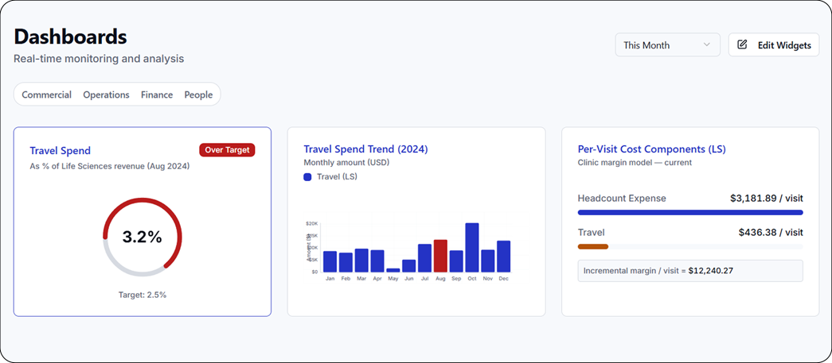Click the pencil icon in Edit Widgets
The image size is (832, 363).
pos(743,45)
